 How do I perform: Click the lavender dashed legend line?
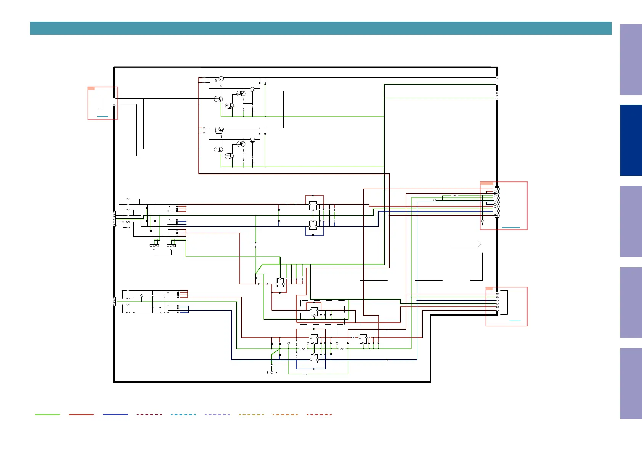[217, 414]
